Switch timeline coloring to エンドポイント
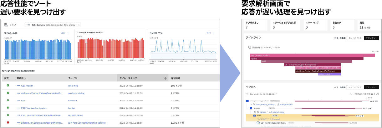 (x=355, y=38)
